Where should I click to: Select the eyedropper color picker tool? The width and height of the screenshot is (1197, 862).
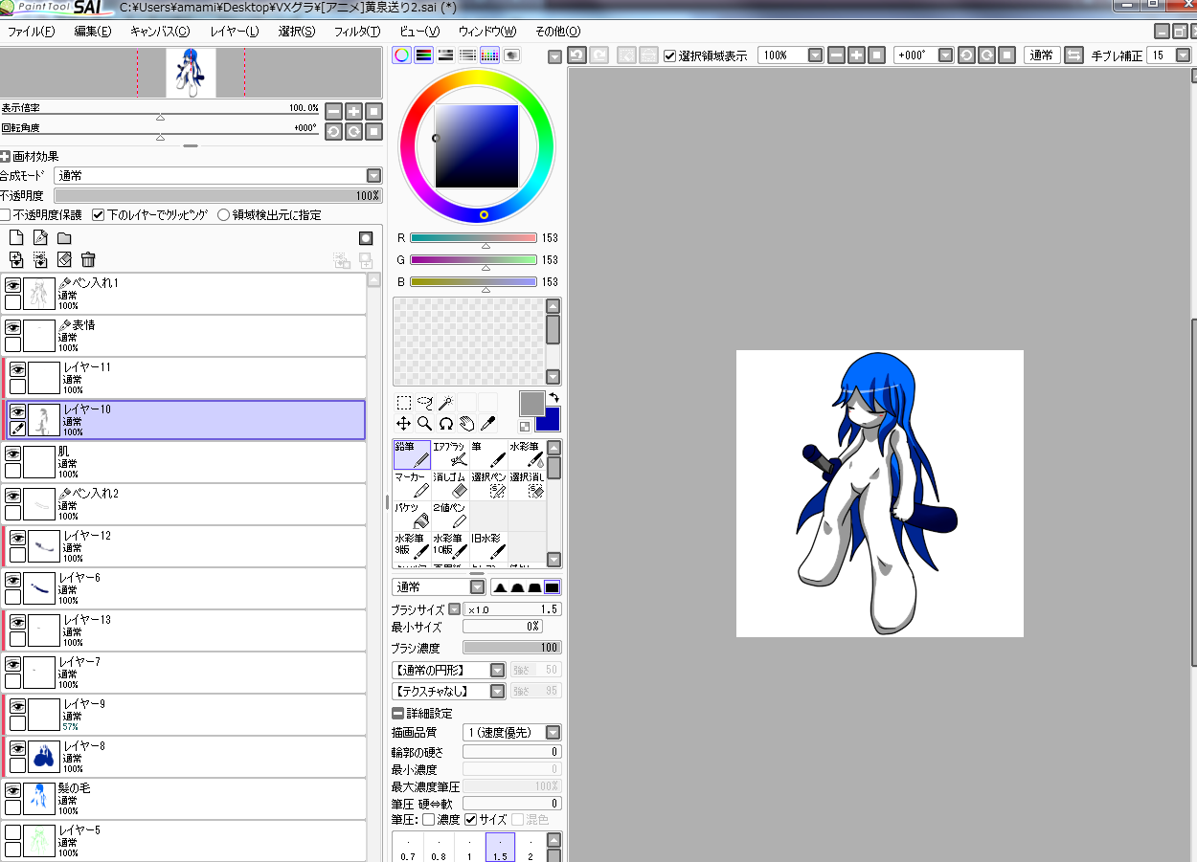coord(487,423)
